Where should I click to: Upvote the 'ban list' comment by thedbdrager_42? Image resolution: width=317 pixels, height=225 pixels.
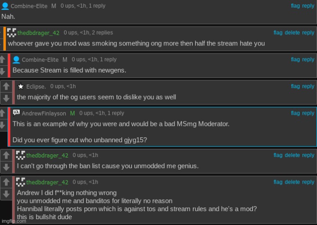(6, 155)
